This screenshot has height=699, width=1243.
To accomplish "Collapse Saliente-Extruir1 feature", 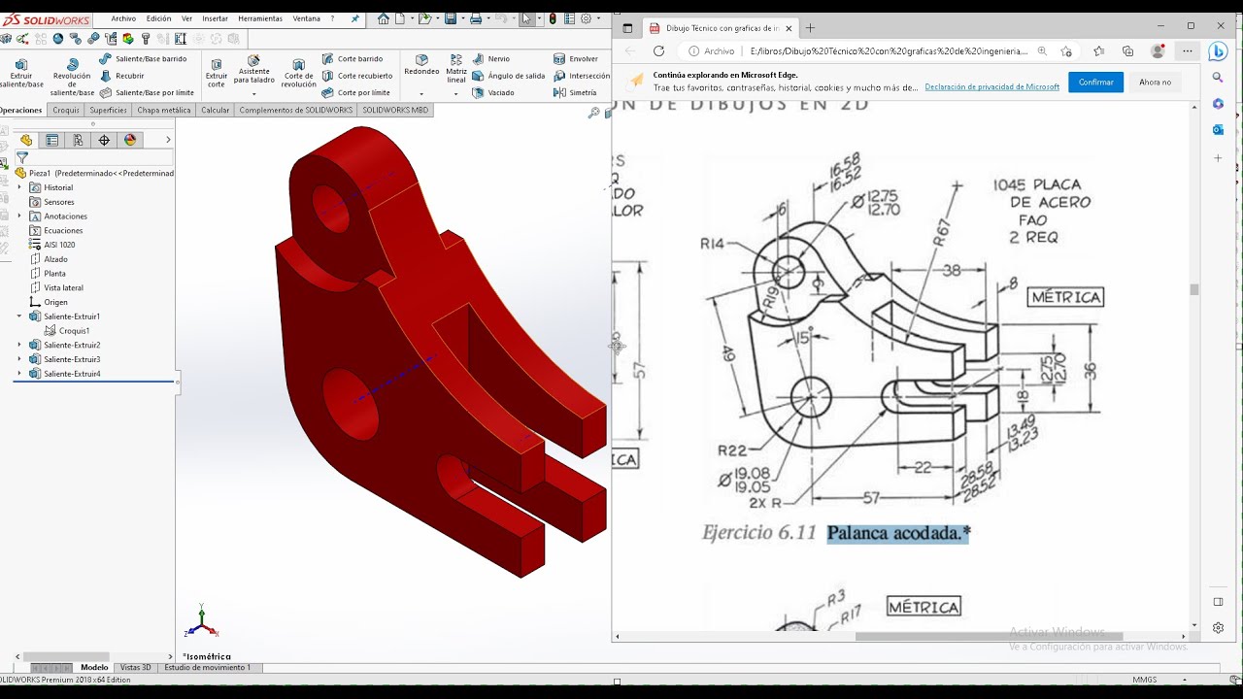I will tap(19, 316).
